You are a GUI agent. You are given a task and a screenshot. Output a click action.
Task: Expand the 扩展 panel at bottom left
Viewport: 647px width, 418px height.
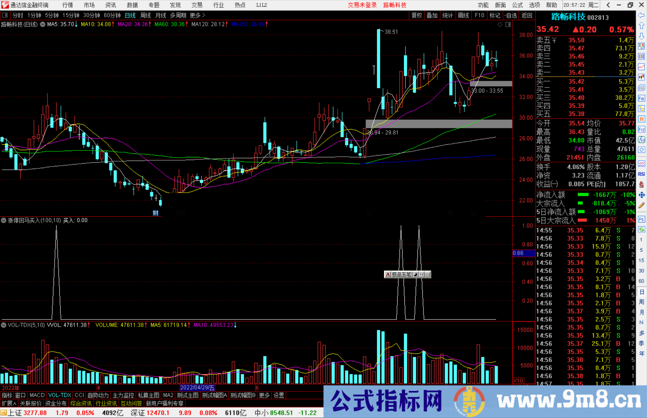9,403
